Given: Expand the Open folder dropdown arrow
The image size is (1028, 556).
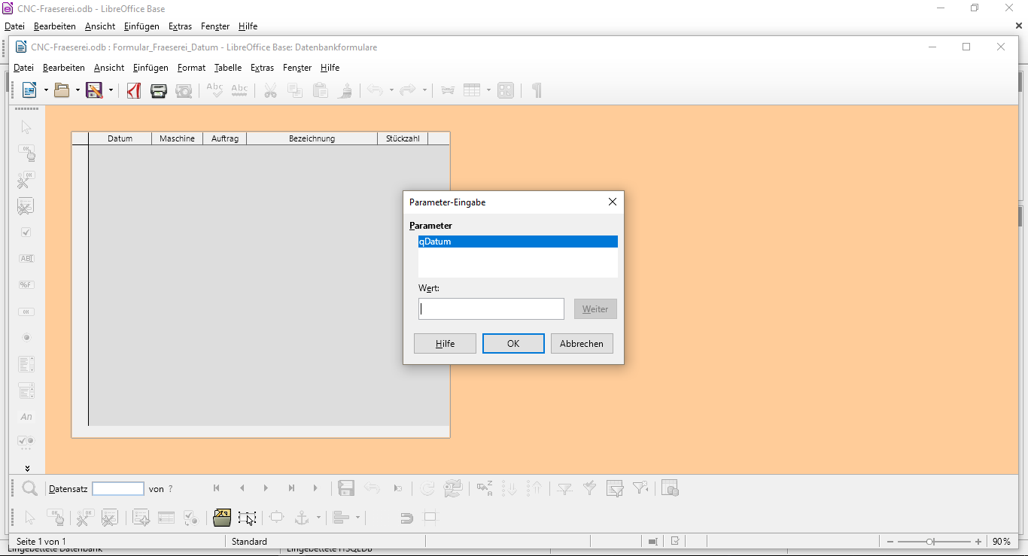Looking at the screenshot, I should 78,90.
